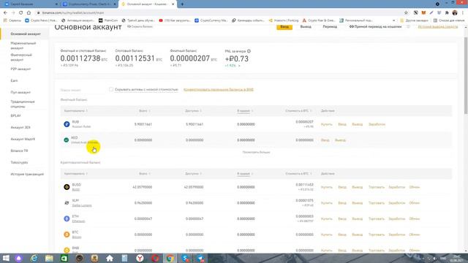Sort fiat table by Доступно column

193,110
